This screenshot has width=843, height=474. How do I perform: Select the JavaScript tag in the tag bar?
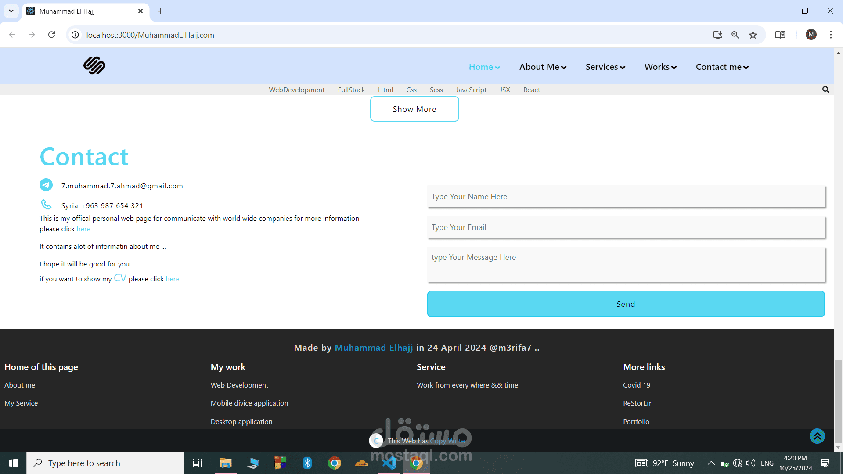point(471,90)
